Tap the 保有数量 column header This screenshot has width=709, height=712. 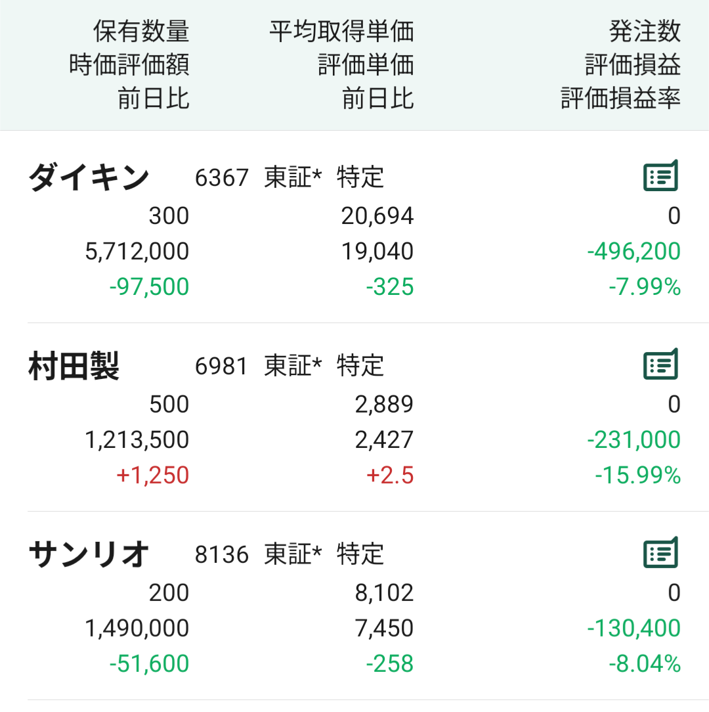pyautogui.click(x=141, y=31)
